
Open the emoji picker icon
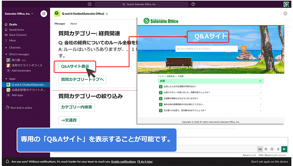(272, 149)
